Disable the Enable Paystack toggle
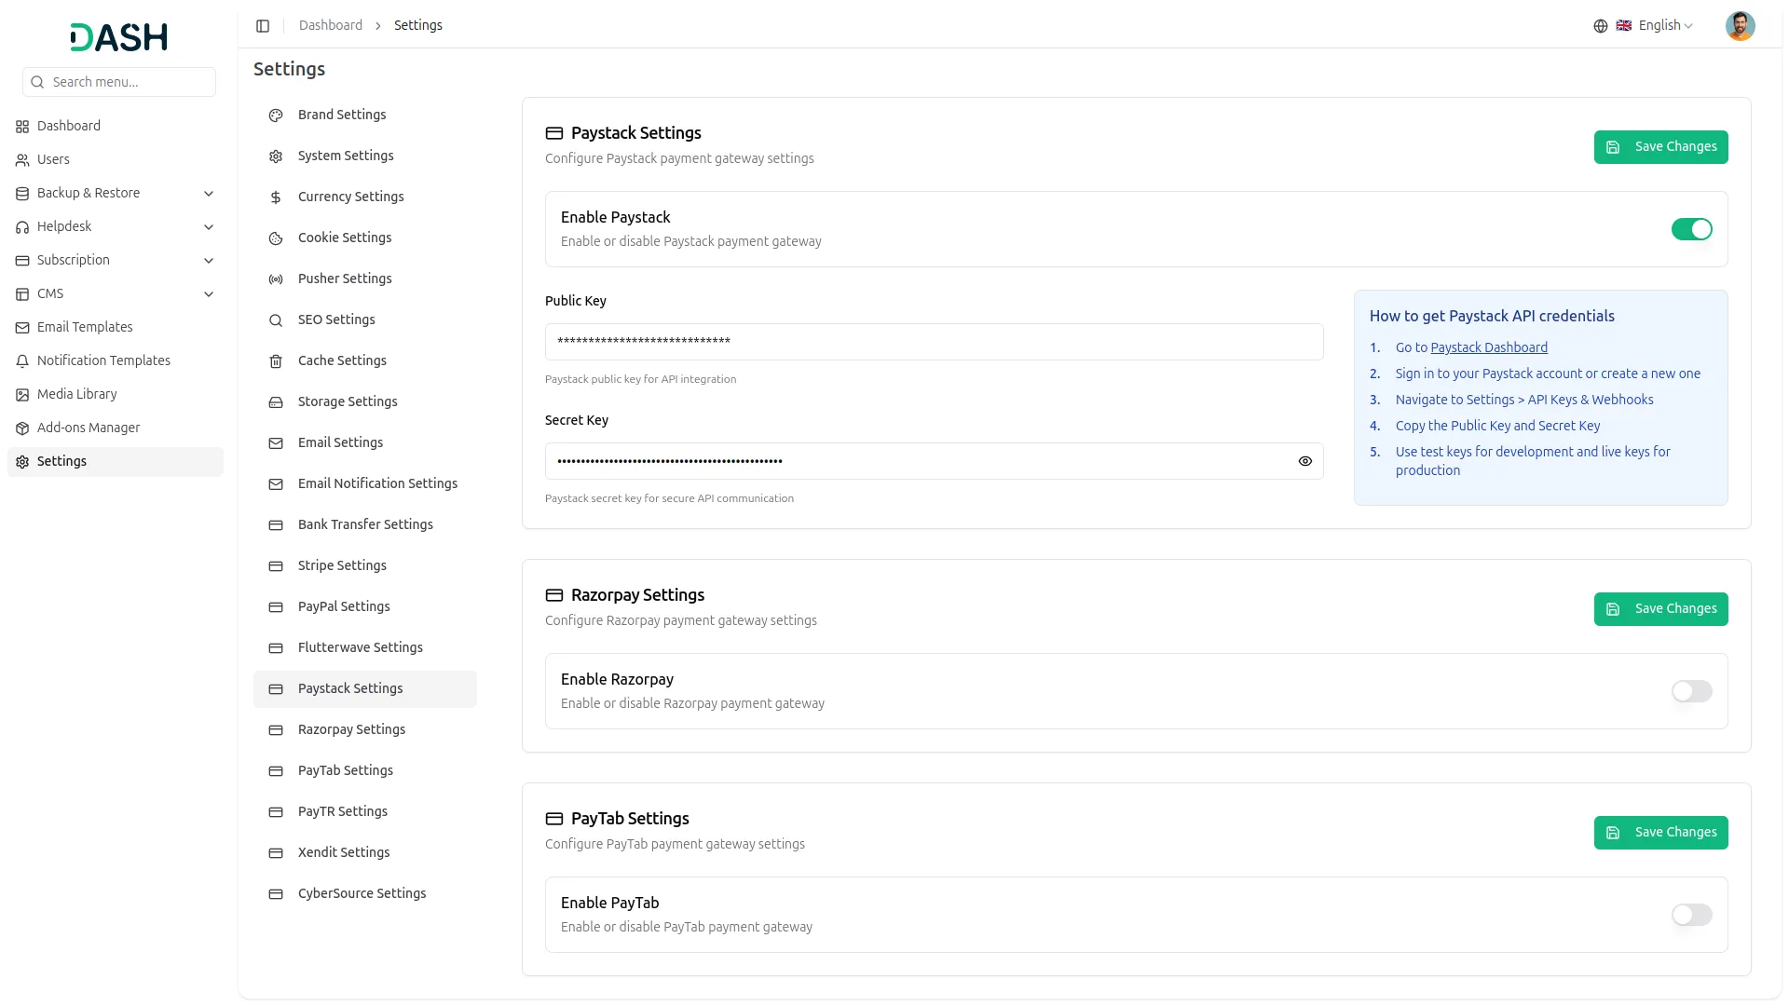 [1691, 229]
